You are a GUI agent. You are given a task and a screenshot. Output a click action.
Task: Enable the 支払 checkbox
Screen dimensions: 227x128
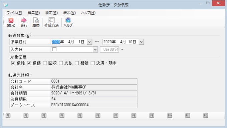point(61,63)
